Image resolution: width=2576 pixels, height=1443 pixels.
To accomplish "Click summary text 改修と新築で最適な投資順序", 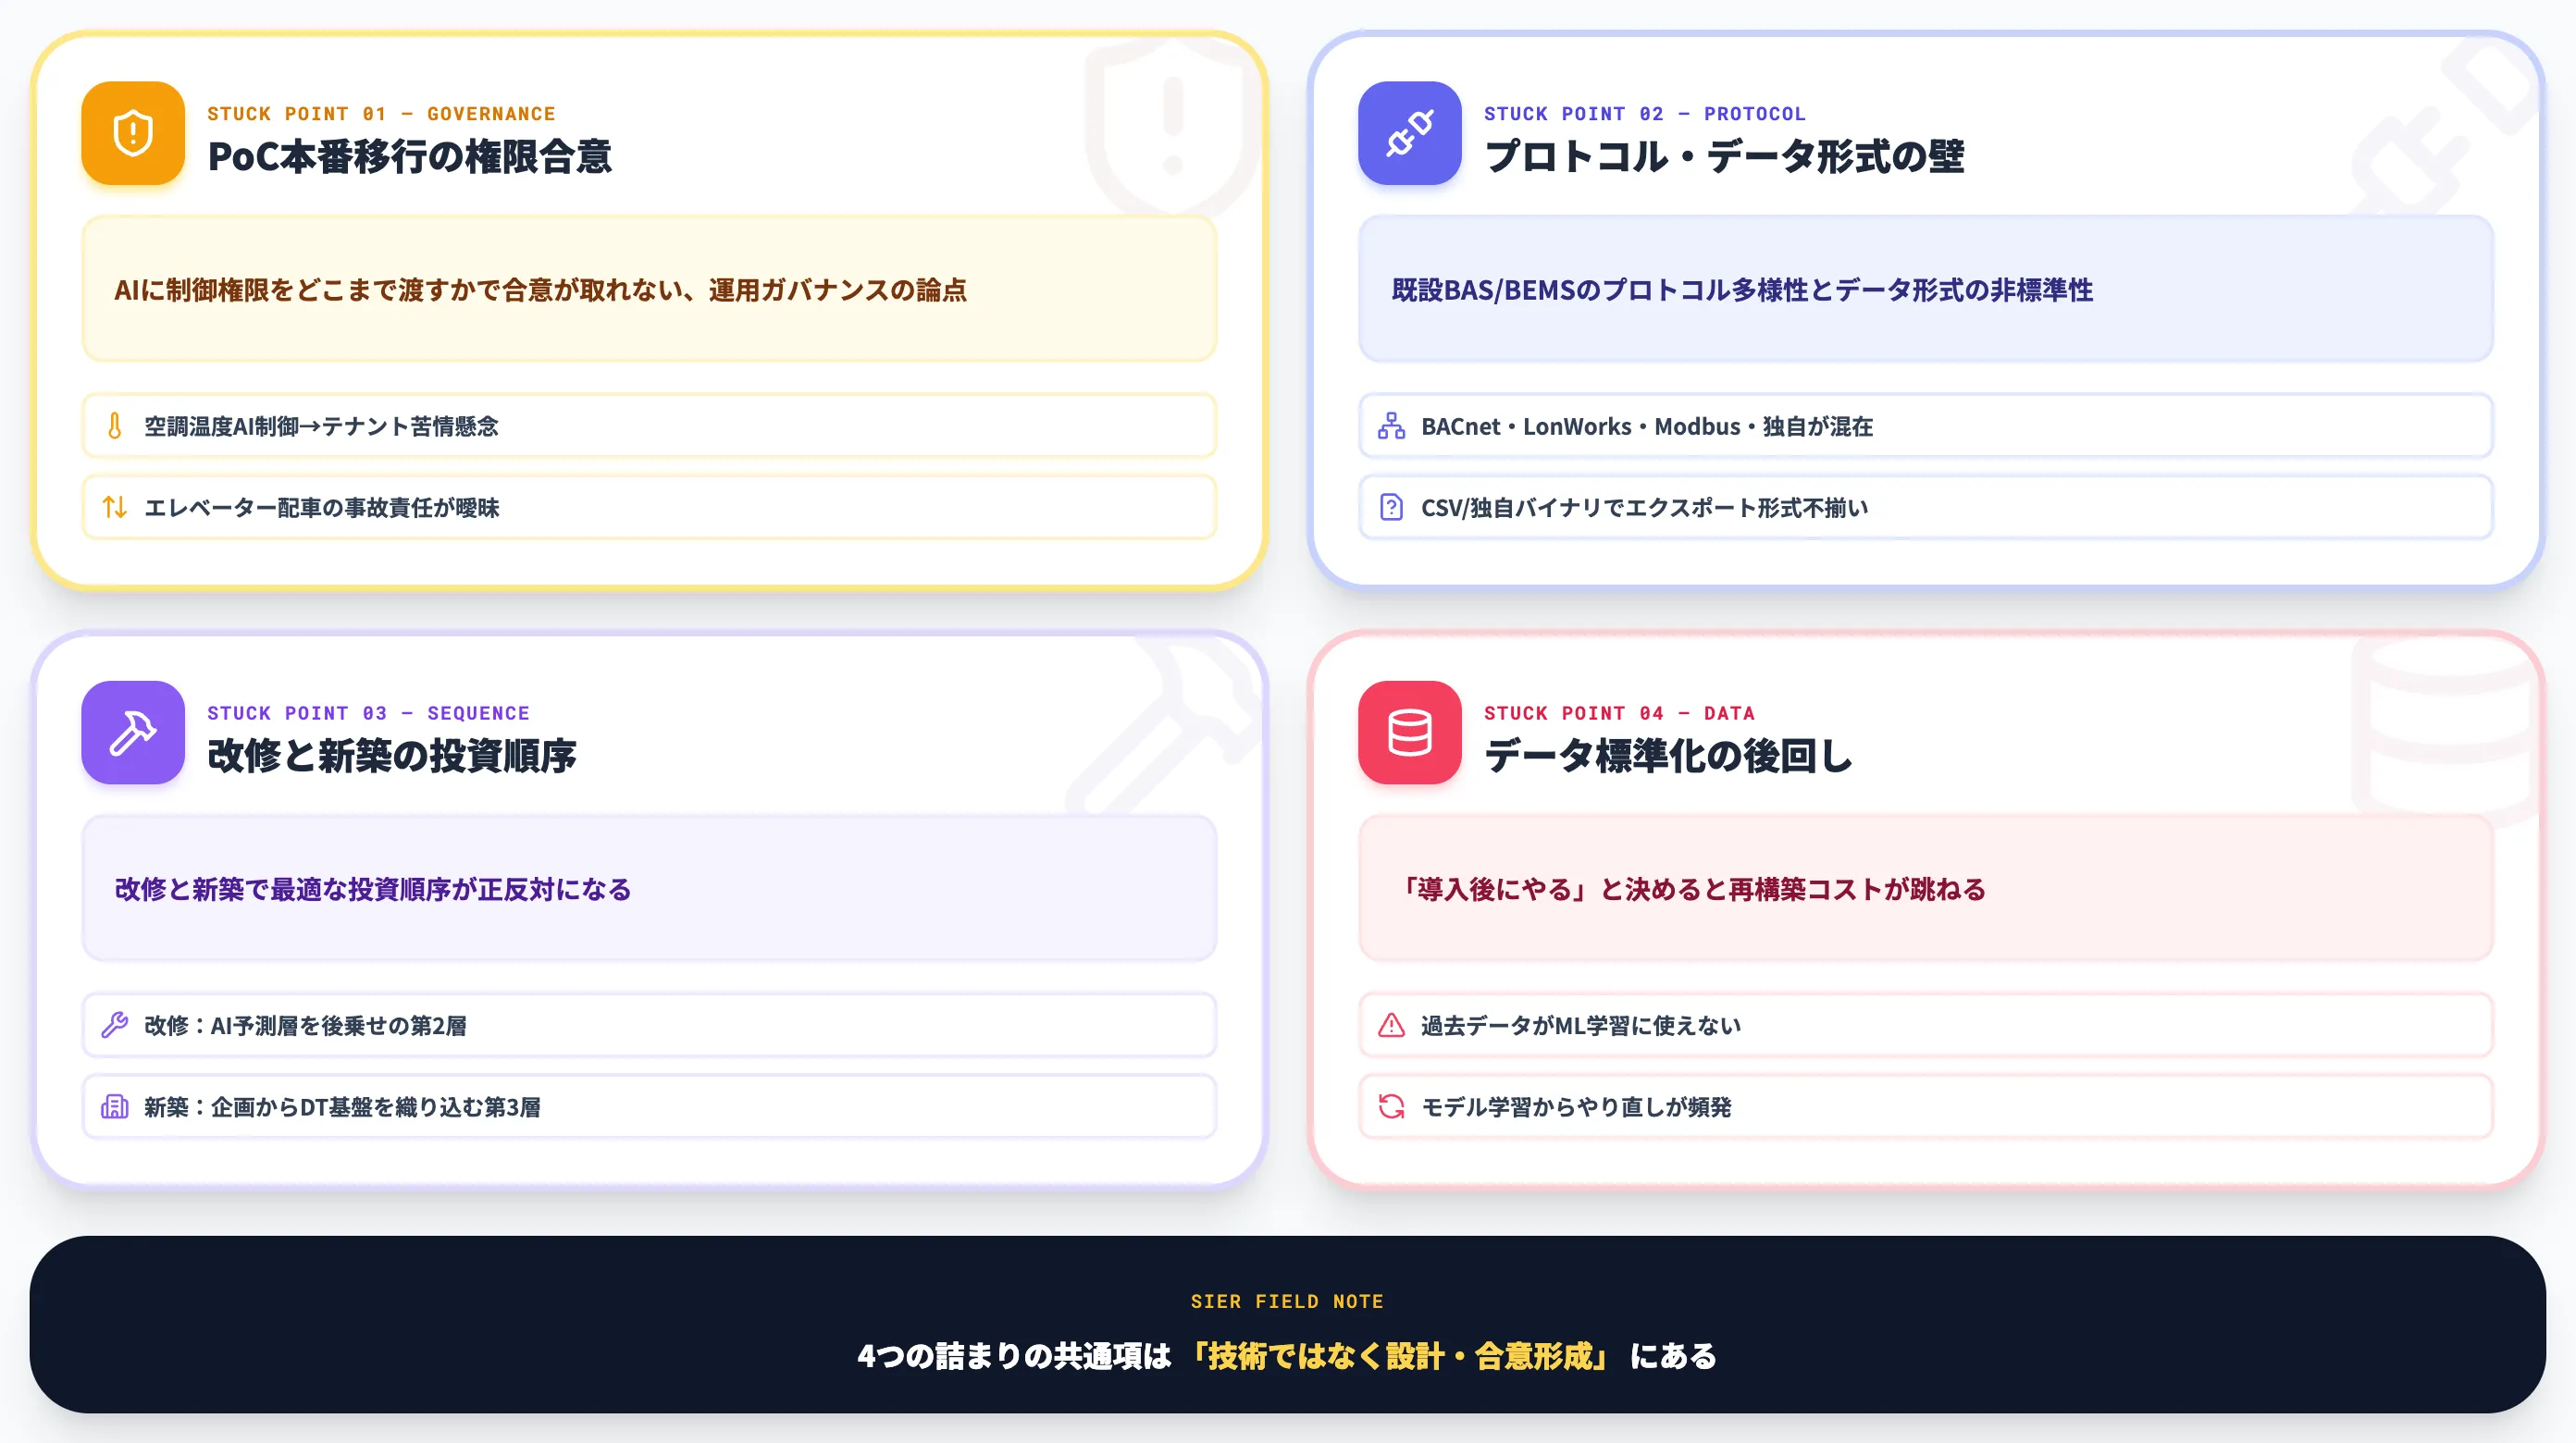I will click(373, 889).
